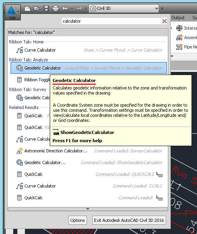Screen dimensions: 197x234
Task: Click the Pipe Network create icon
Action: tap(179, 47)
